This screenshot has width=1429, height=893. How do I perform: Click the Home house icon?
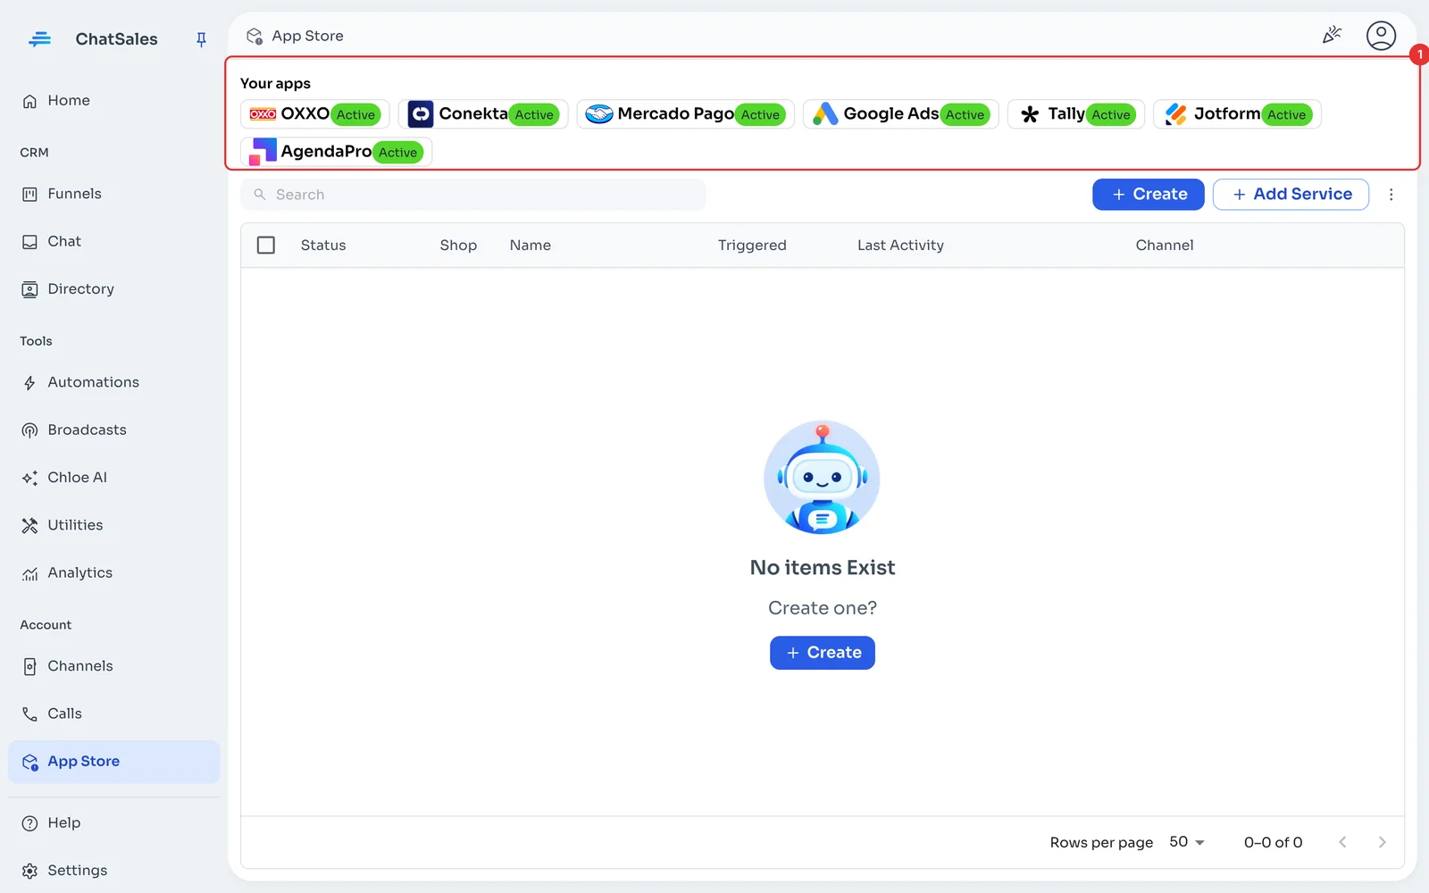(x=29, y=101)
